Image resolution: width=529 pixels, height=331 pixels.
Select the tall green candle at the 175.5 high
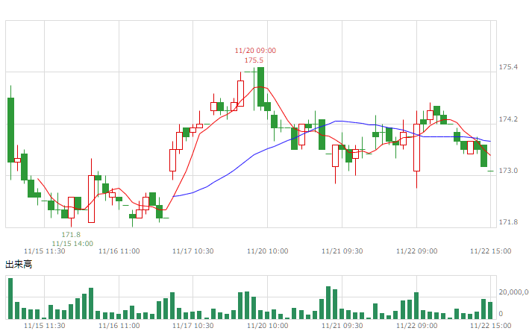coord(260,87)
